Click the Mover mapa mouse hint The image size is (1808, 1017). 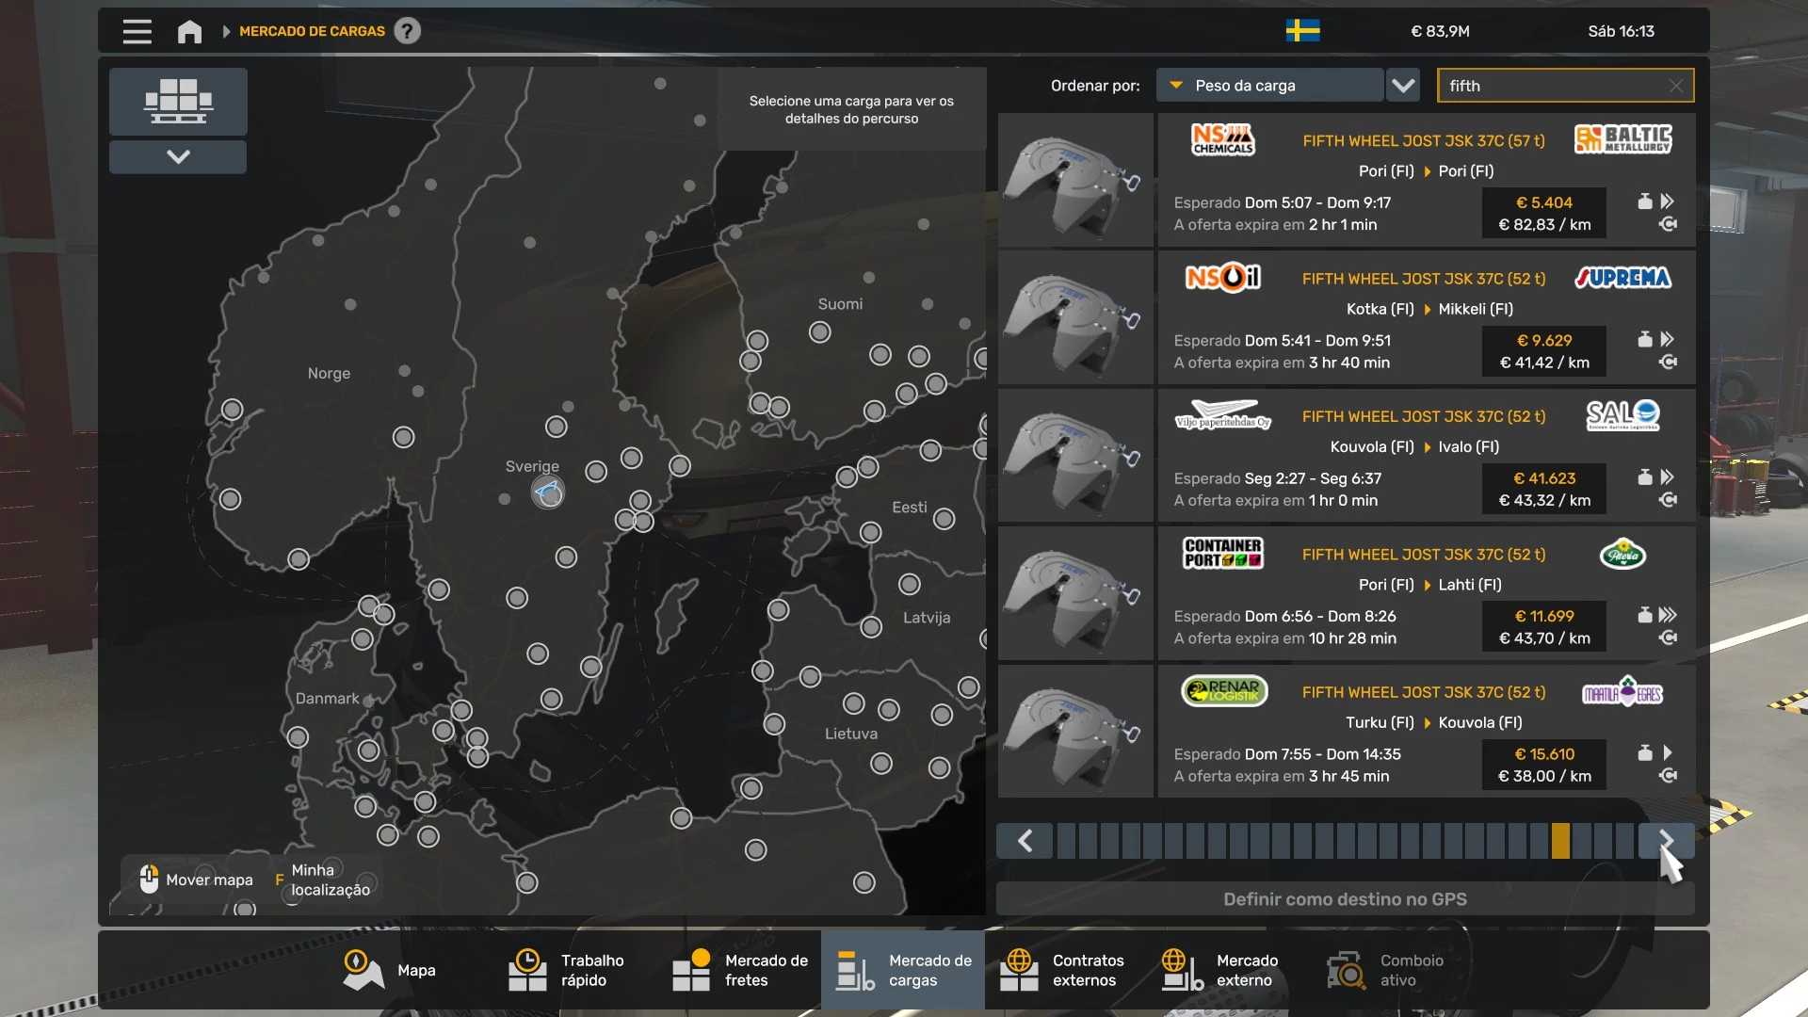click(x=196, y=880)
